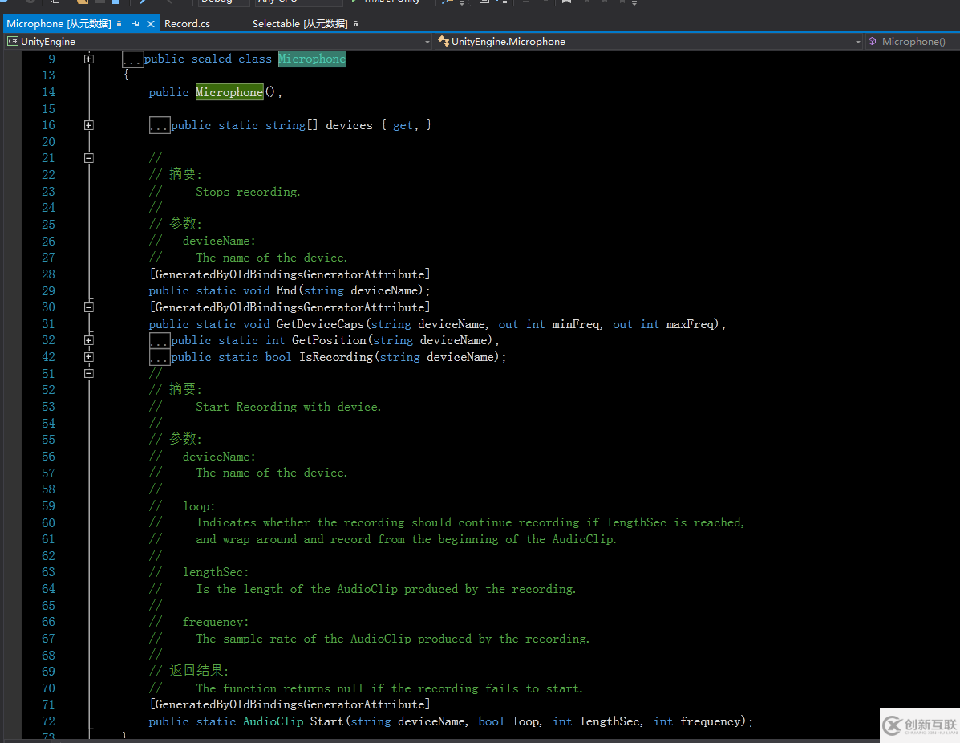This screenshot has width=960, height=743.
Task: Close the Microphone metadata tab
Action: 151,24
